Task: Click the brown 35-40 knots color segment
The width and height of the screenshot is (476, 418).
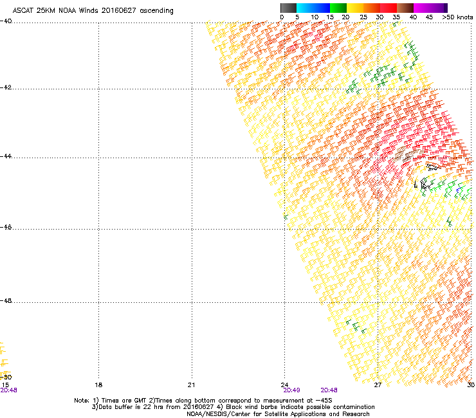Action: click(405, 8)
